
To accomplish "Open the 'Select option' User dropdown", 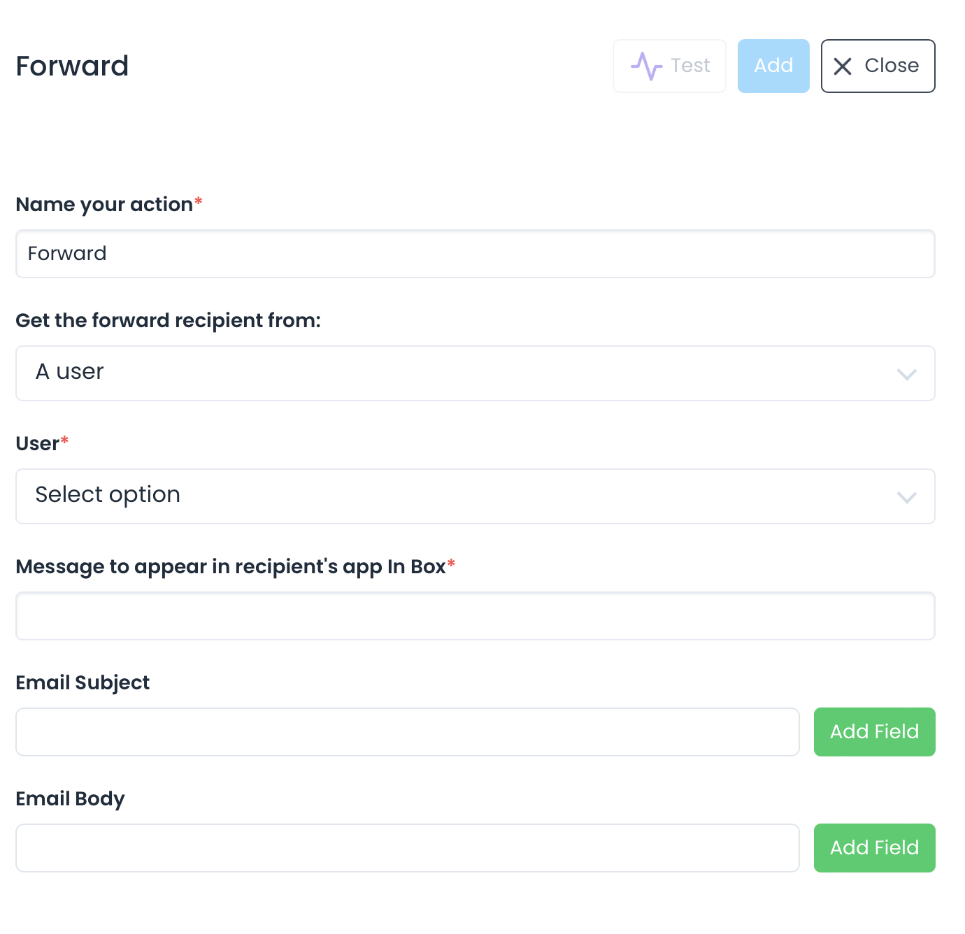I will tap(476, 496).
